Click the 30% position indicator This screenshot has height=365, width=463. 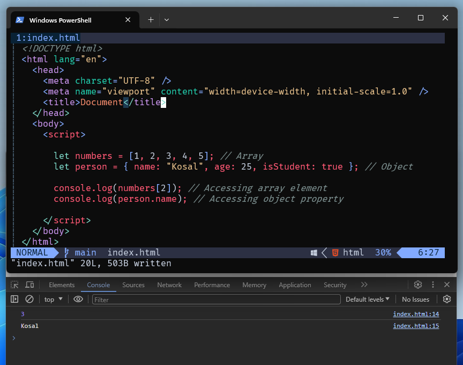(x=383, y=253)
